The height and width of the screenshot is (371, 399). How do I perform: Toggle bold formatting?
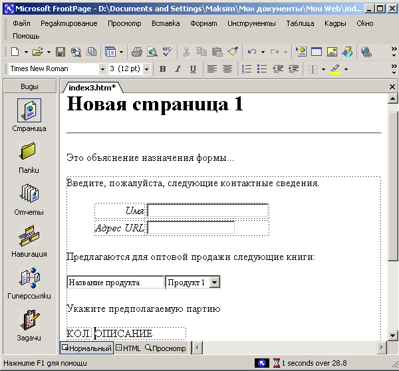tap(163, 68)
